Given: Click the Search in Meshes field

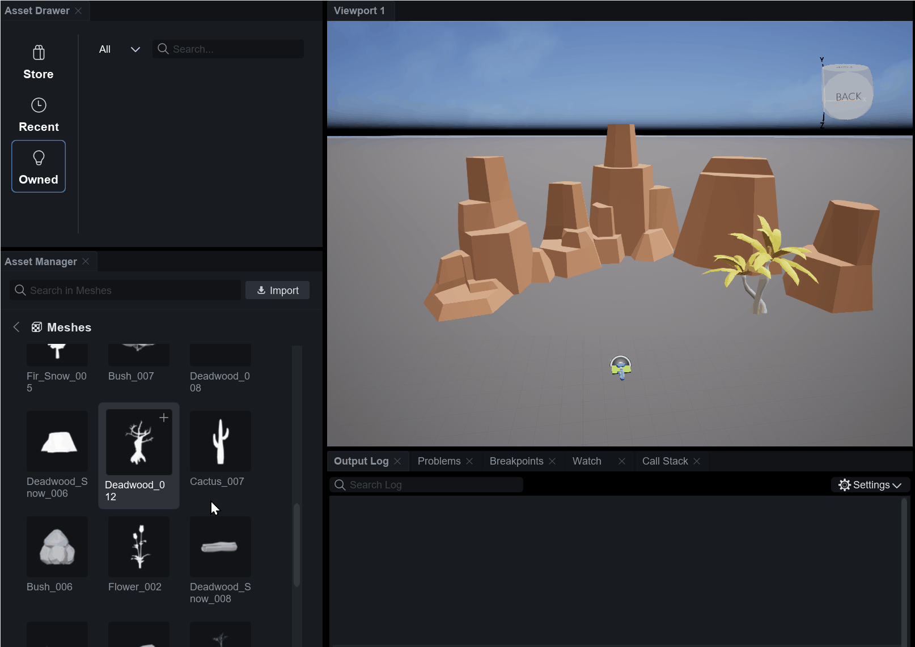Looking at the screenshot, I should click(126, 290).
